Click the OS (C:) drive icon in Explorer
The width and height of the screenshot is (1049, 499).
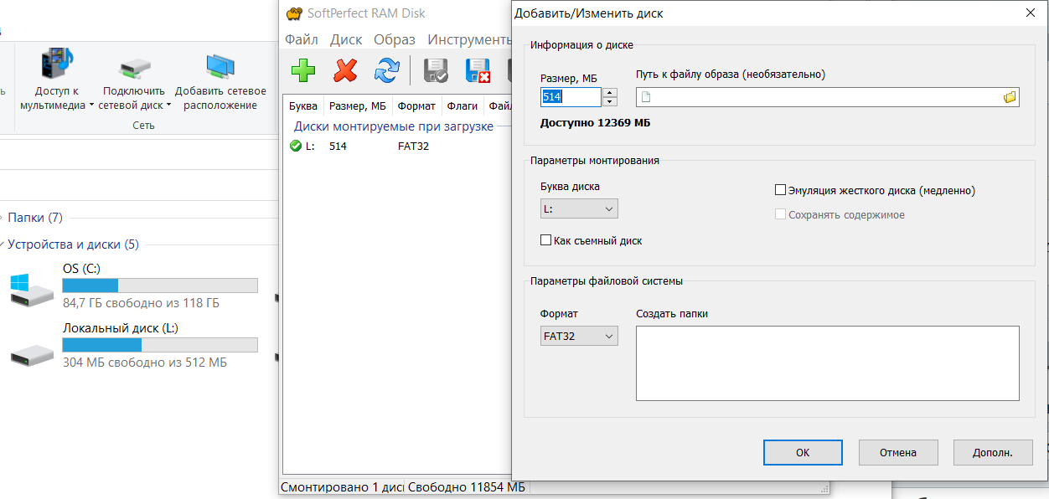click(x=32, y=291)
